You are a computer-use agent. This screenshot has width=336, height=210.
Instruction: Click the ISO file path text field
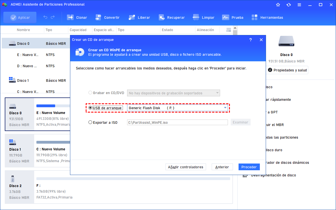pyautogui.click(x=177, y=122)
